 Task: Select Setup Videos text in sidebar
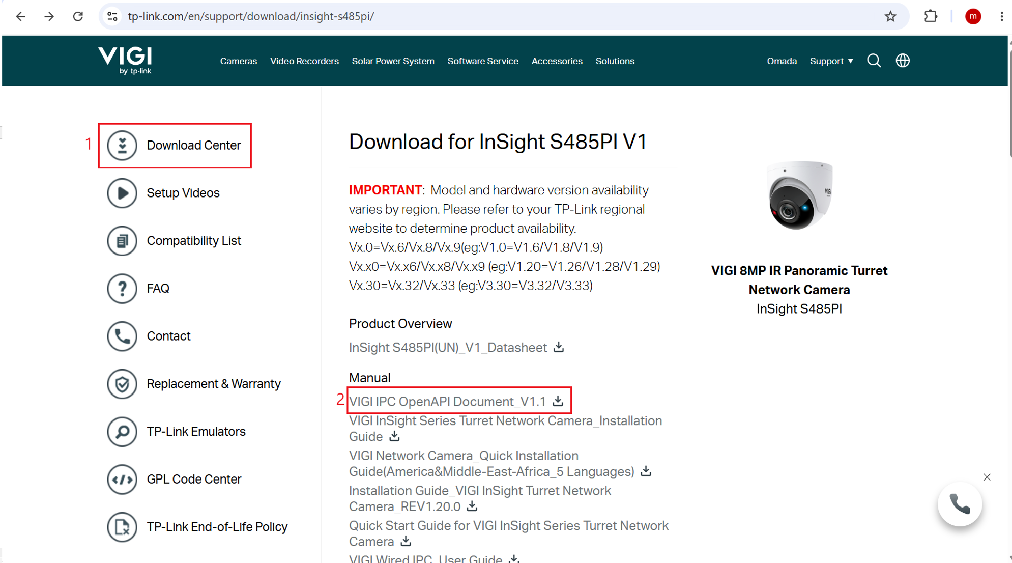pyautogui.click(x=183, y=193)
